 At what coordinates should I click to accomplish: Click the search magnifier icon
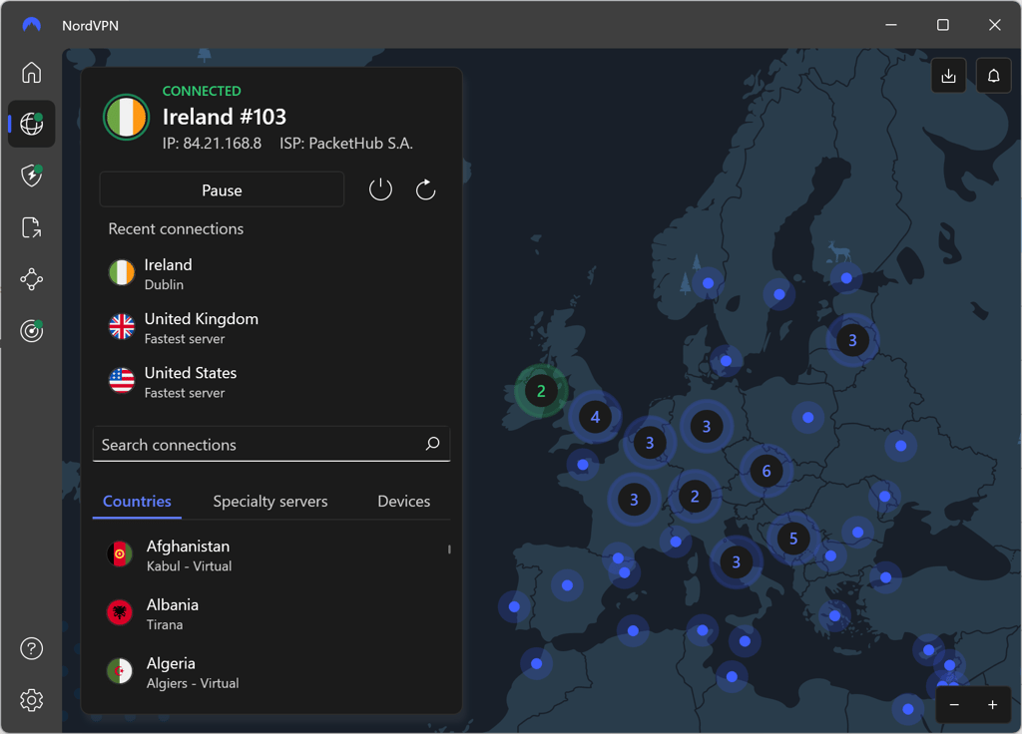pyautogui.click(x=433, y=444)
